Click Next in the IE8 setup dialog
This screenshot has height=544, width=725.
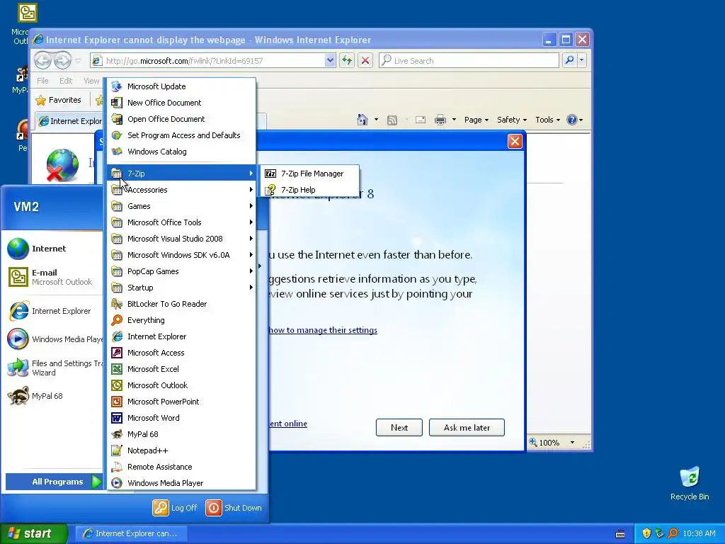pos(399,427)
